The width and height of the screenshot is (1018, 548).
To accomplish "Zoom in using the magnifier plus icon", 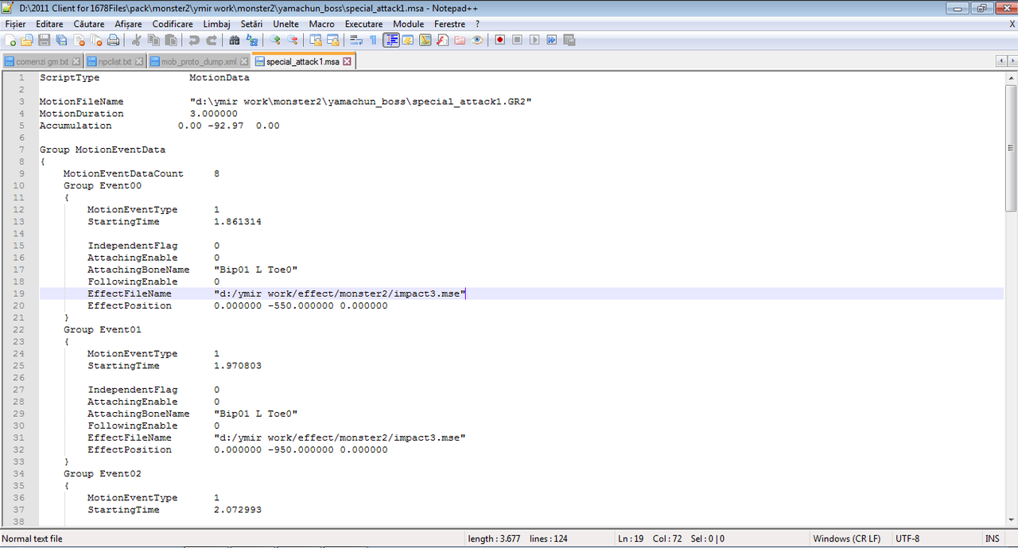I will (274, 40).
